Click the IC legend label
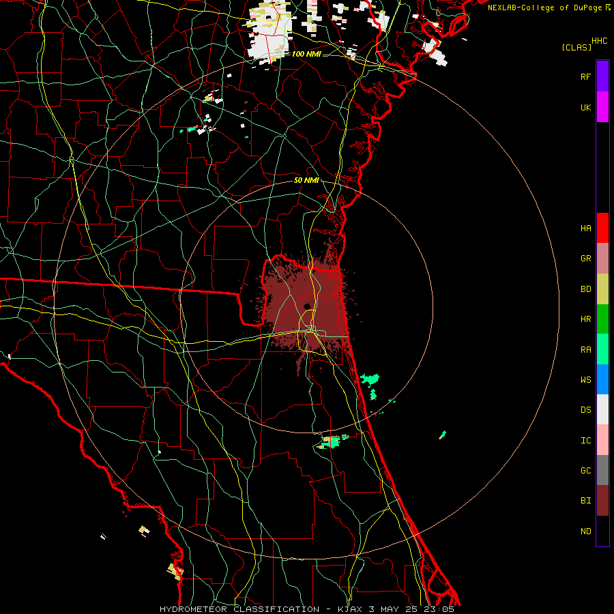The image size is (614, 614). click(585, 441)
